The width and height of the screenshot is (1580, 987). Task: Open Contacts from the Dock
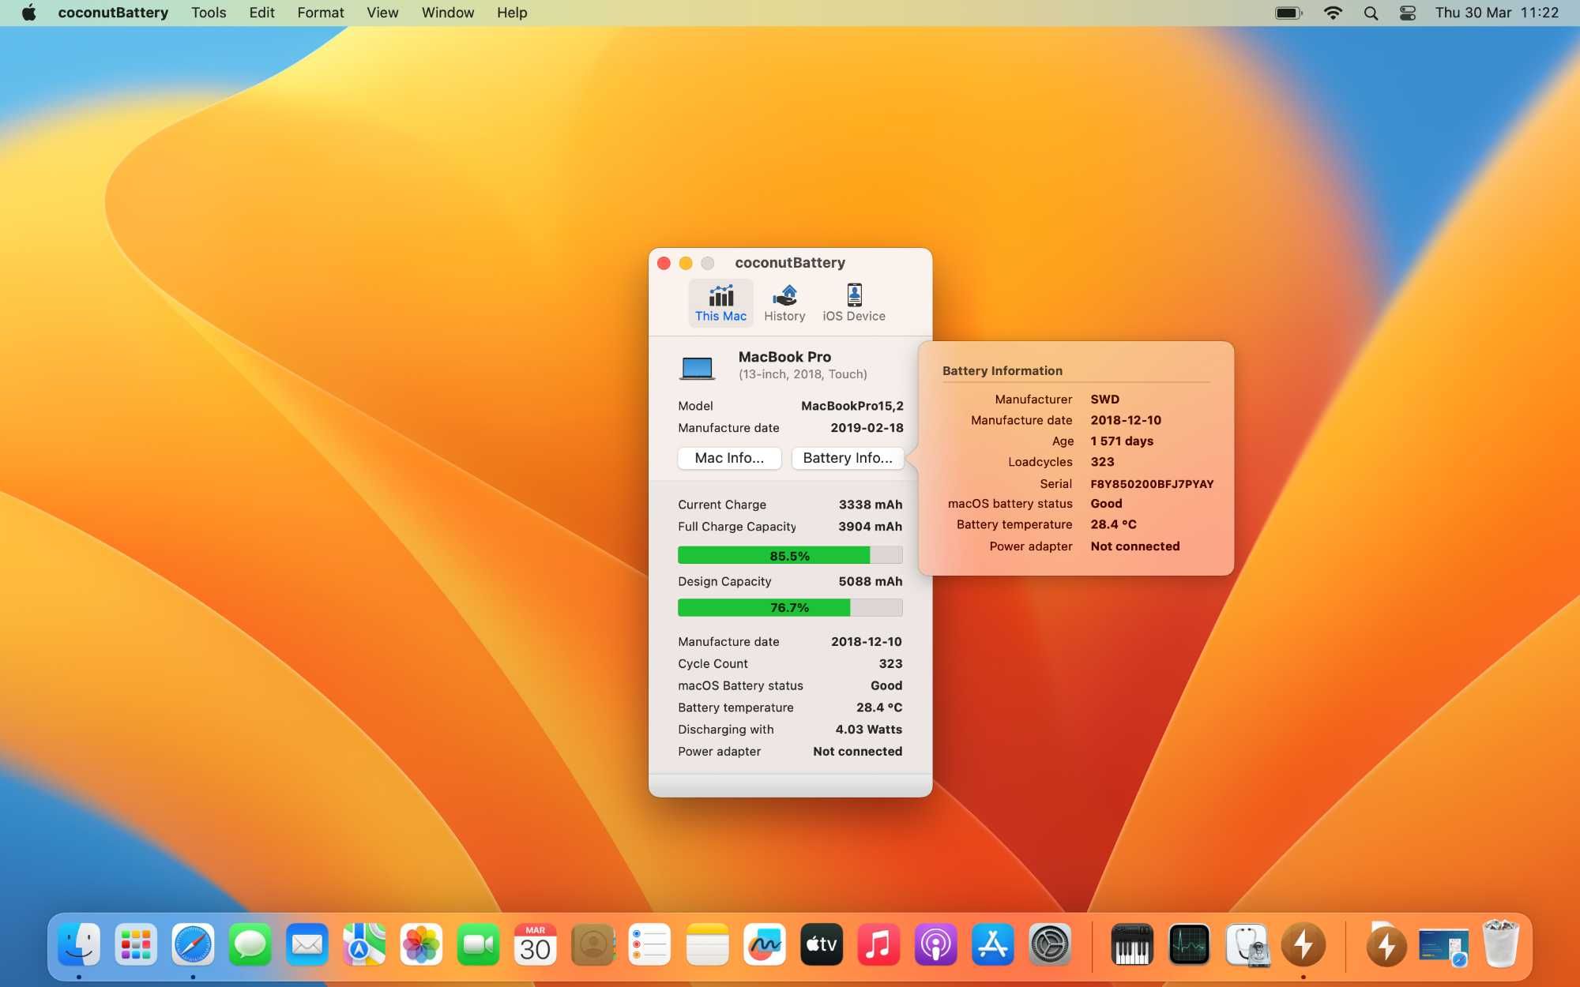pos(592,944)
